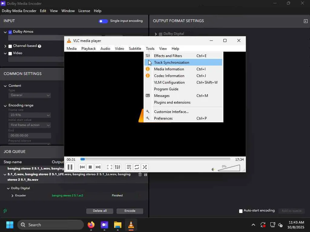Screen dimensions: 310x232
Task: Open Effects and Filters from Tools menu
Action: [x=183, y=56]
